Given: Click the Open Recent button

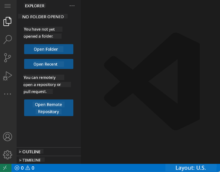Looking at the screenshot, I should 49,64.
